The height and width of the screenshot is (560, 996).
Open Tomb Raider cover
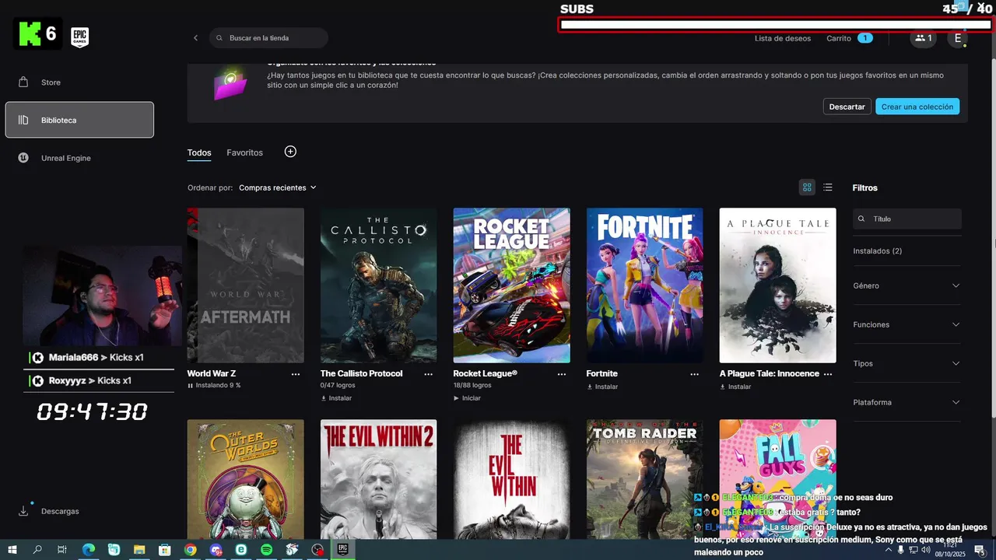pos(644,479)
